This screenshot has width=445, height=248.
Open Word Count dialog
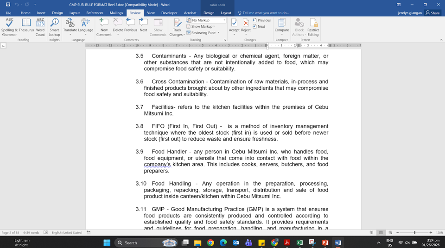[40, 27]
